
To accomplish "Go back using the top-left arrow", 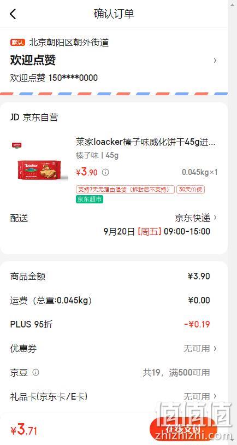I will coord(13,14).
